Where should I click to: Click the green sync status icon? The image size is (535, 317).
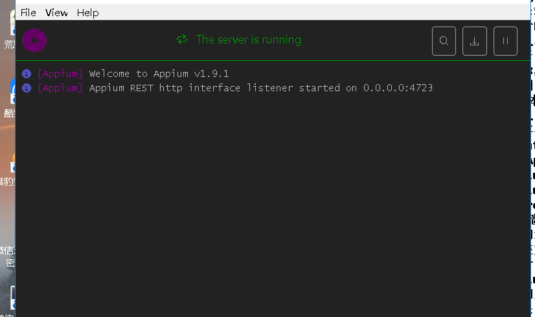click(182, 39)
